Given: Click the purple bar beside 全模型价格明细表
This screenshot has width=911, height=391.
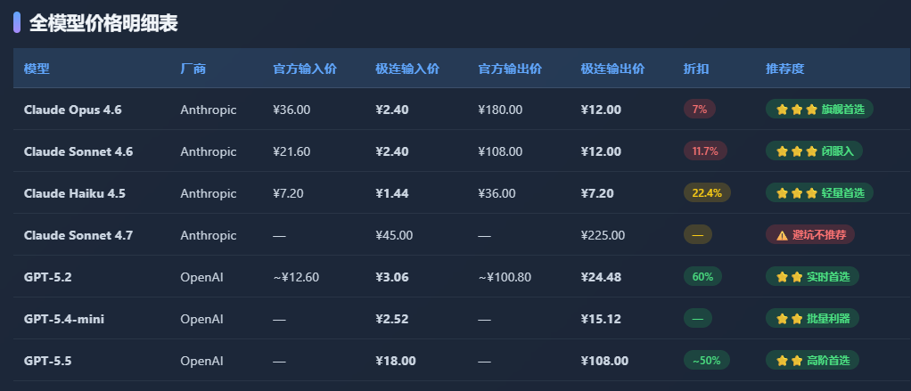Looking at the screenshot, I should pyautogui.click(x=17, y=22).
